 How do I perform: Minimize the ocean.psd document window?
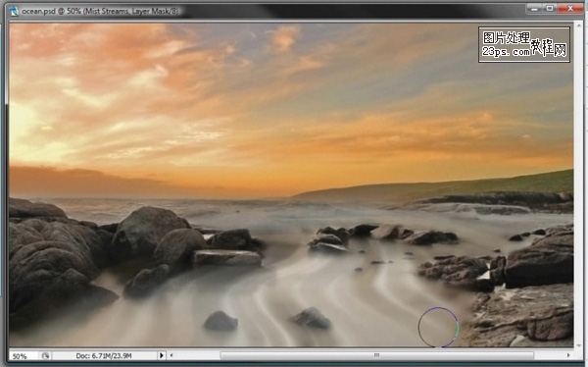(534, 8)
